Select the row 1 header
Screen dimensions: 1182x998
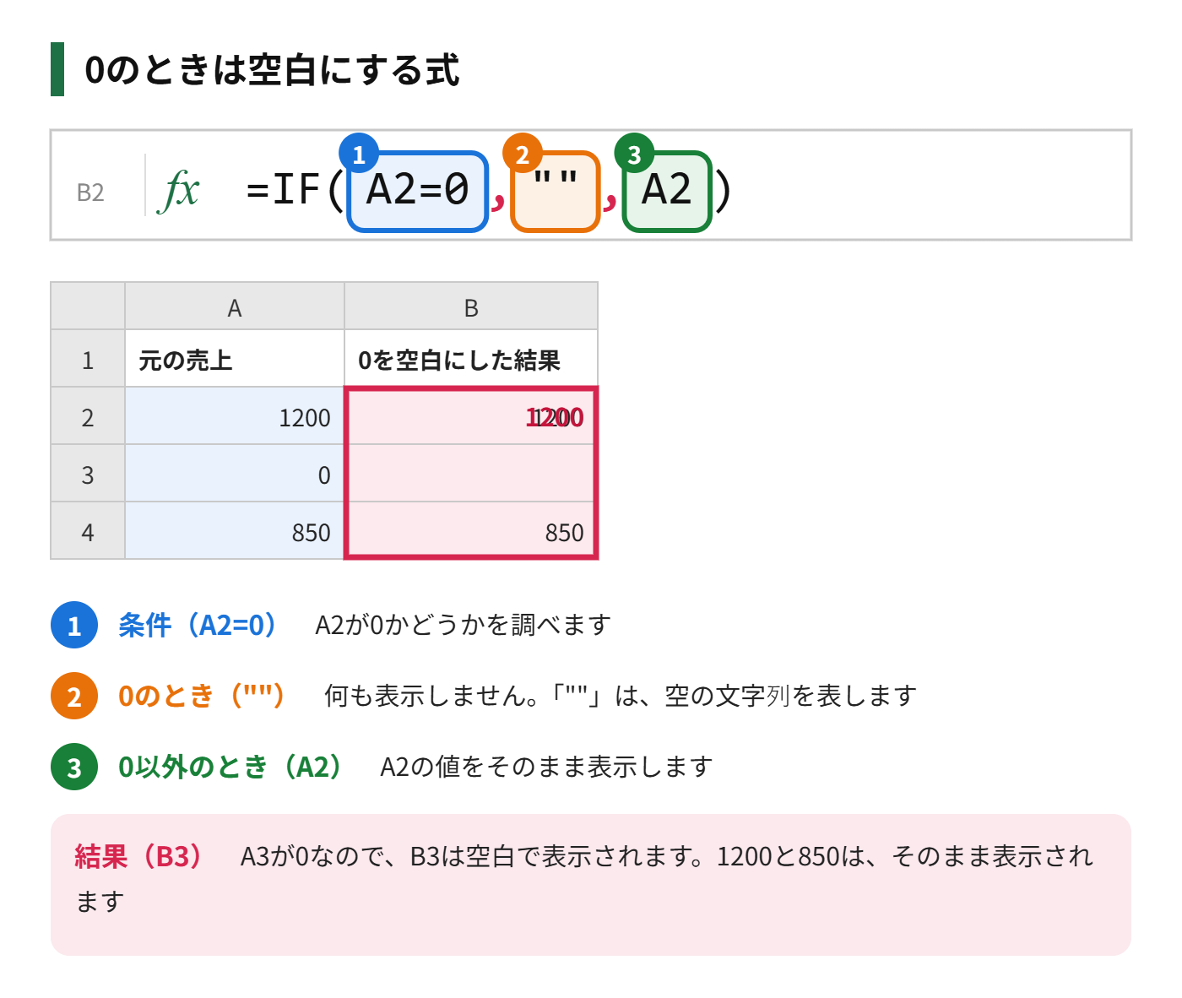[88, 359]
